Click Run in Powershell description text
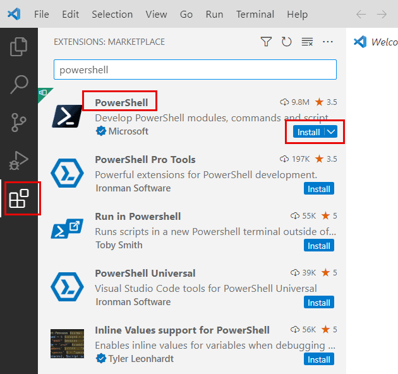 tap(215, 232)
